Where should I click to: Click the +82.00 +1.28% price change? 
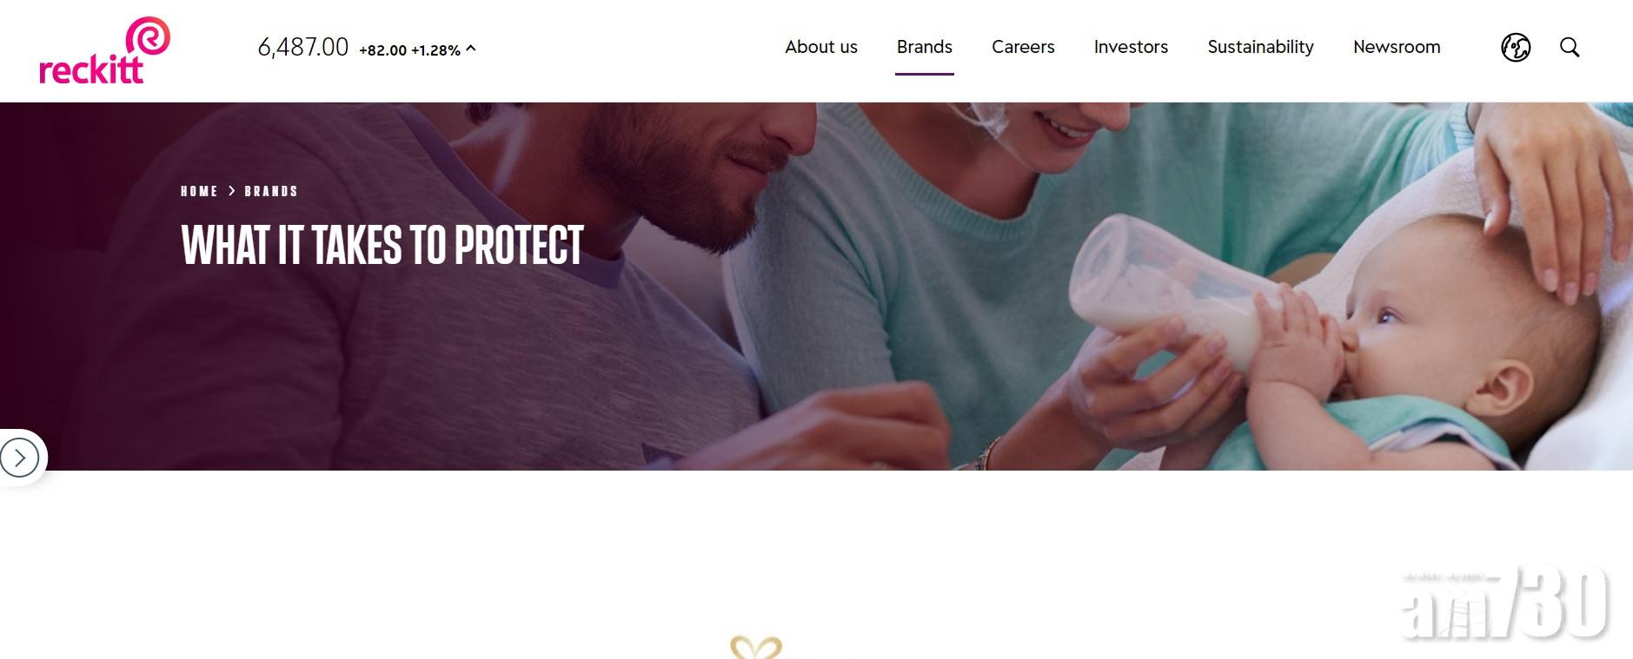409,50
